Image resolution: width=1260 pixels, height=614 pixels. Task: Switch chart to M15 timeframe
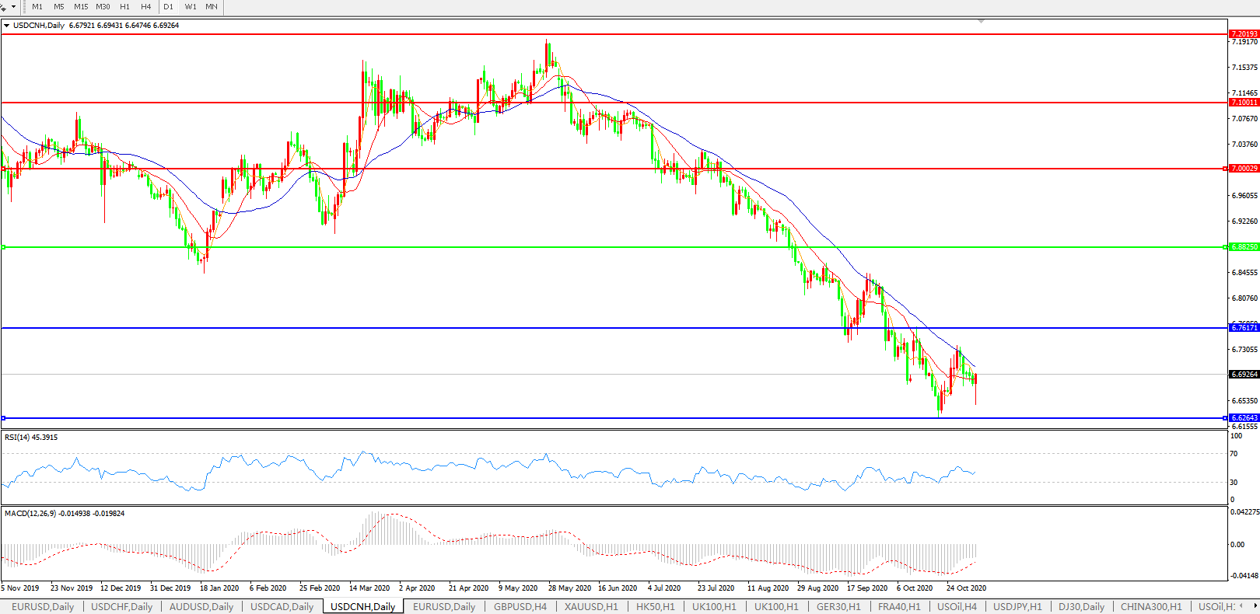pos(81,6)
